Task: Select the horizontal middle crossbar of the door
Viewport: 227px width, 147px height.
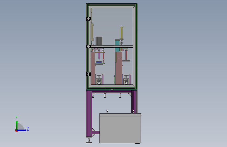Action: (112, 47)
